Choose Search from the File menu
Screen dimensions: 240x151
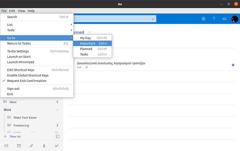tap(37, 17)
